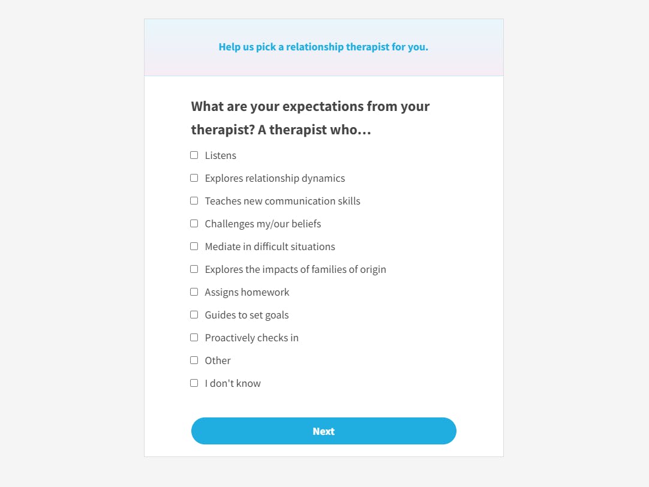Click the "I don't know" label text
Viewport: 649px width, 487px height.
[232, 383]
